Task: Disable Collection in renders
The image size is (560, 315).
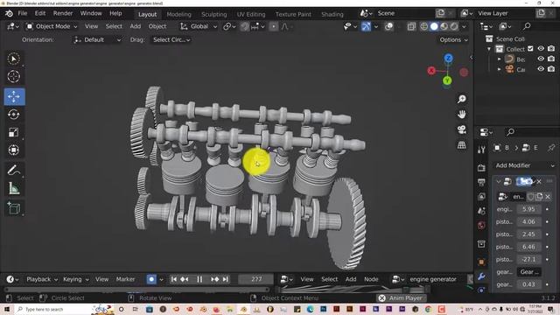Action: coord(551,49)
